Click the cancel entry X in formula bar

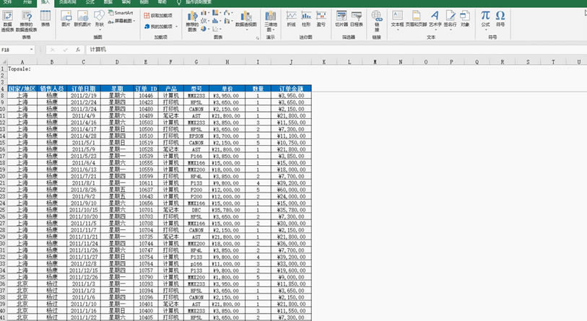pos(53,49)
